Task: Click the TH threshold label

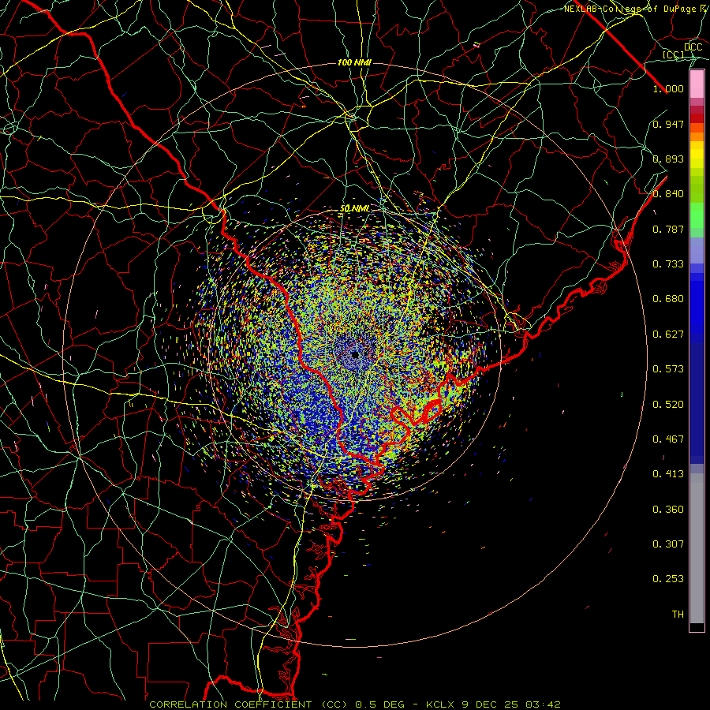Action: [678, 615]
